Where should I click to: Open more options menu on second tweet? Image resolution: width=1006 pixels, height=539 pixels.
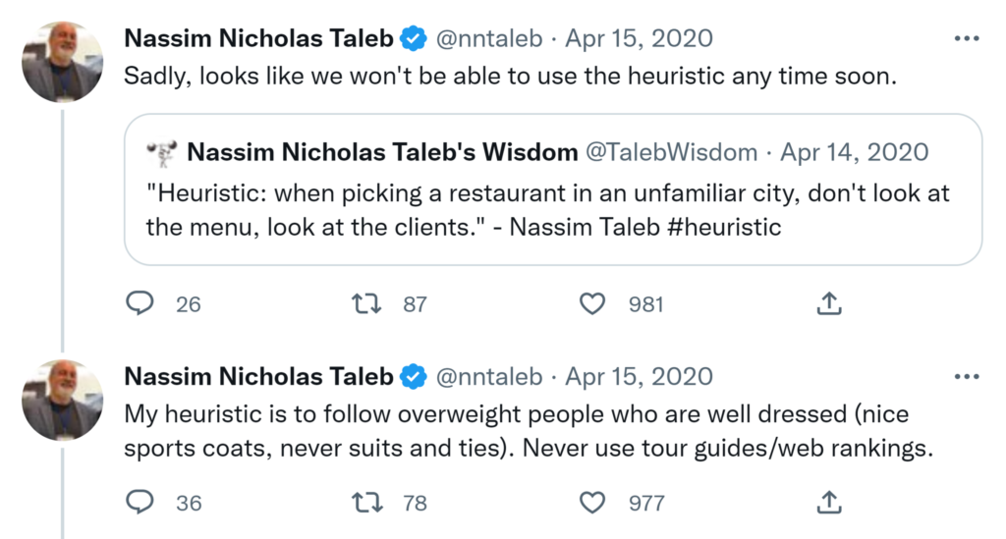pos(967,376)
